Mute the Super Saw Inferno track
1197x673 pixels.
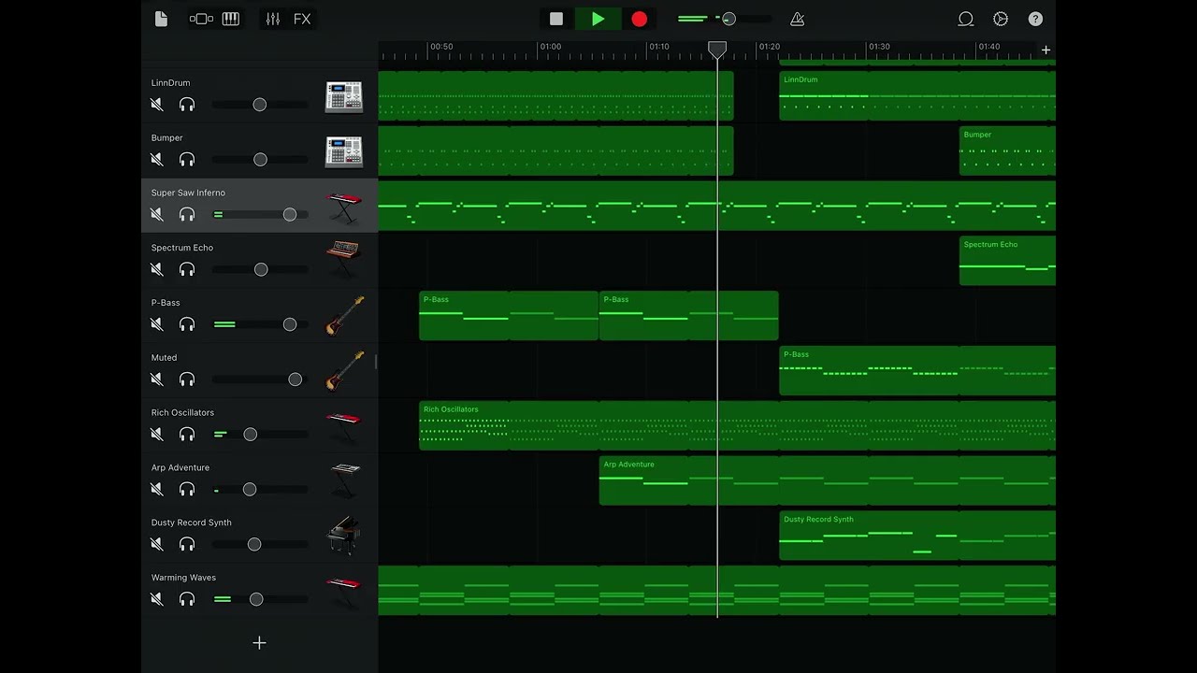point(157,215)
